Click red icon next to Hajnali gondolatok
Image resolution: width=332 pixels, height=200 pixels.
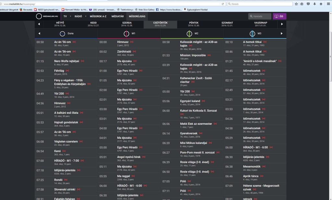click(x=81, y=122)
